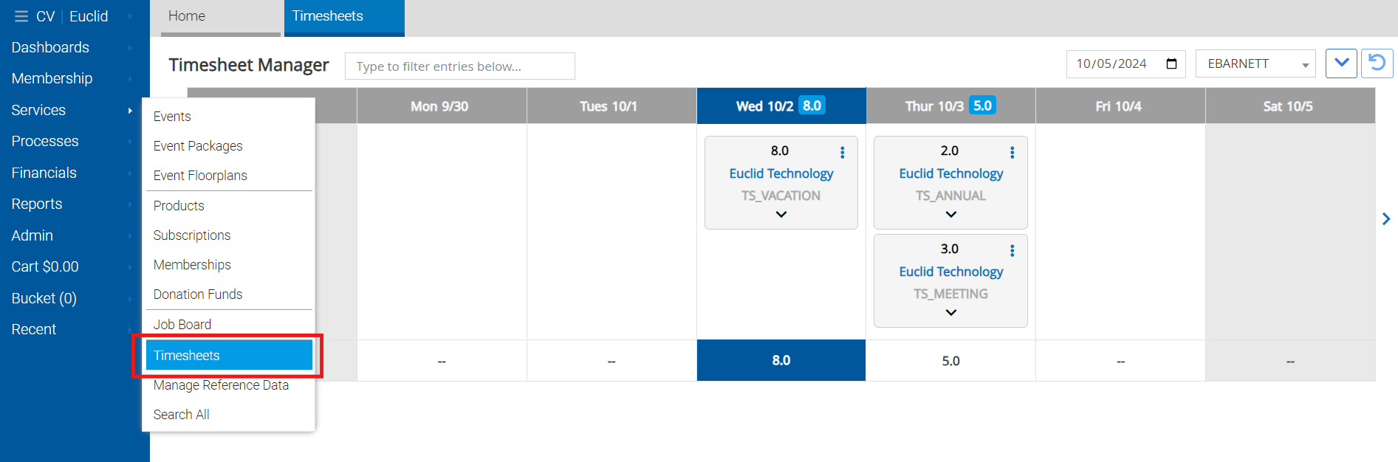Open the EBARNETT user dropdown
Image resolution: width=1398 pixels, height=462 pixels.
1255,64
